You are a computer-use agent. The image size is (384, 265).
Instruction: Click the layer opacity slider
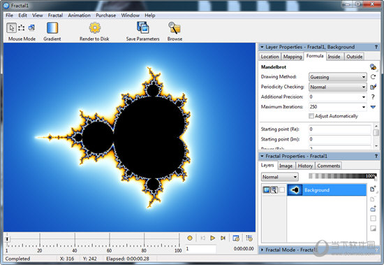(x=342, y=176)
